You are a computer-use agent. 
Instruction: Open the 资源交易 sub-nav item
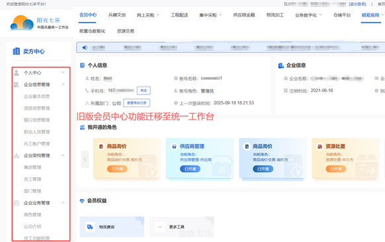126,31
